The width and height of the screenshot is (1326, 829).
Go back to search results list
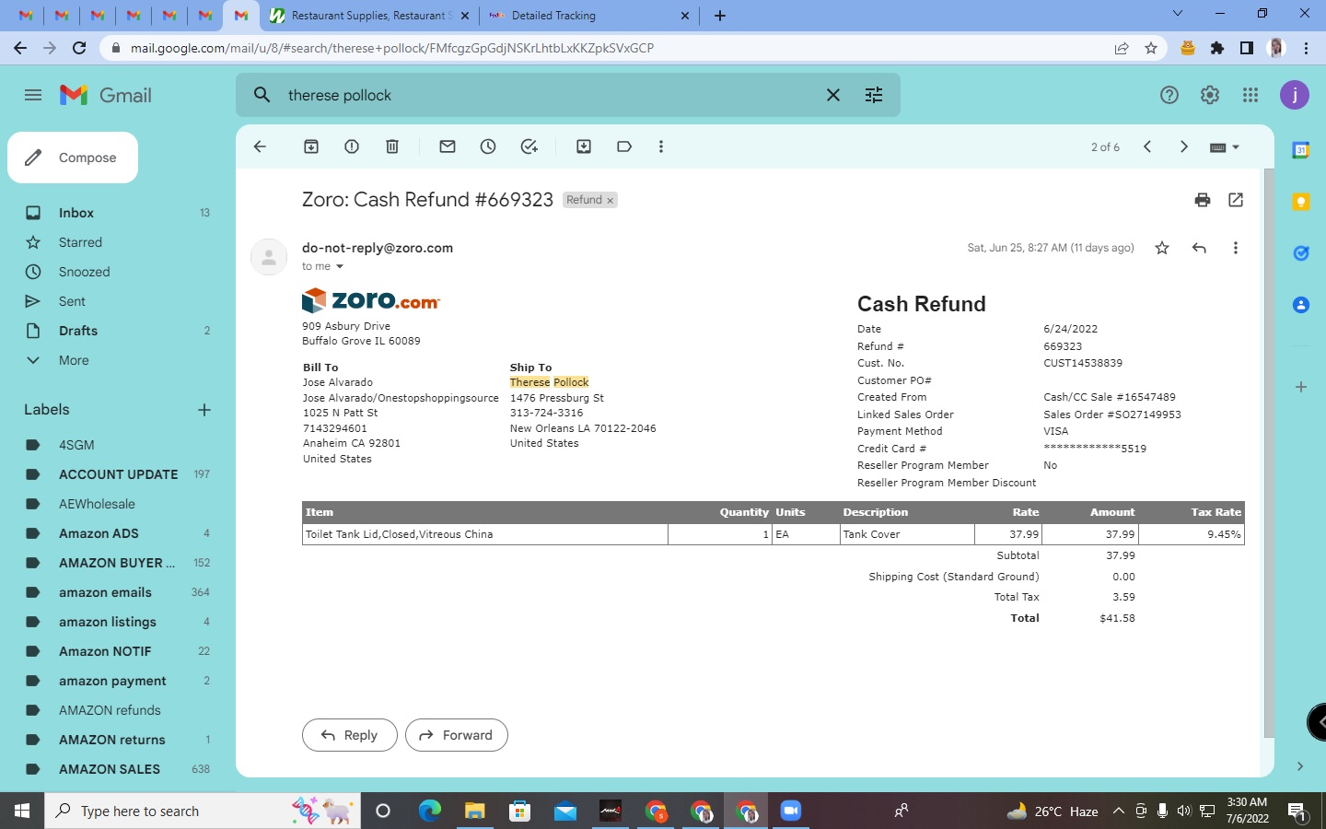pos(260,146)
